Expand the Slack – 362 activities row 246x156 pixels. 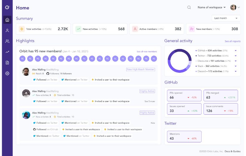[x=236, y=66]
